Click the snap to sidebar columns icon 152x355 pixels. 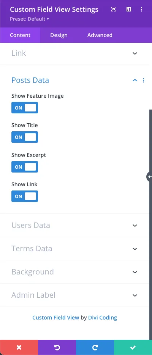tap(129, 9)
